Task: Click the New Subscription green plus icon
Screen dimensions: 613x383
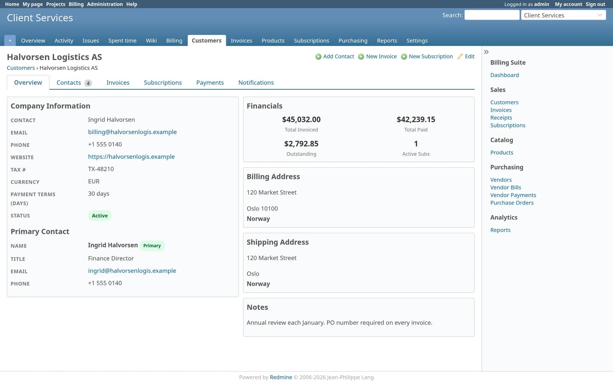Action: (404, 57)
